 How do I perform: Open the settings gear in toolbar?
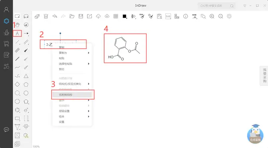229,16
